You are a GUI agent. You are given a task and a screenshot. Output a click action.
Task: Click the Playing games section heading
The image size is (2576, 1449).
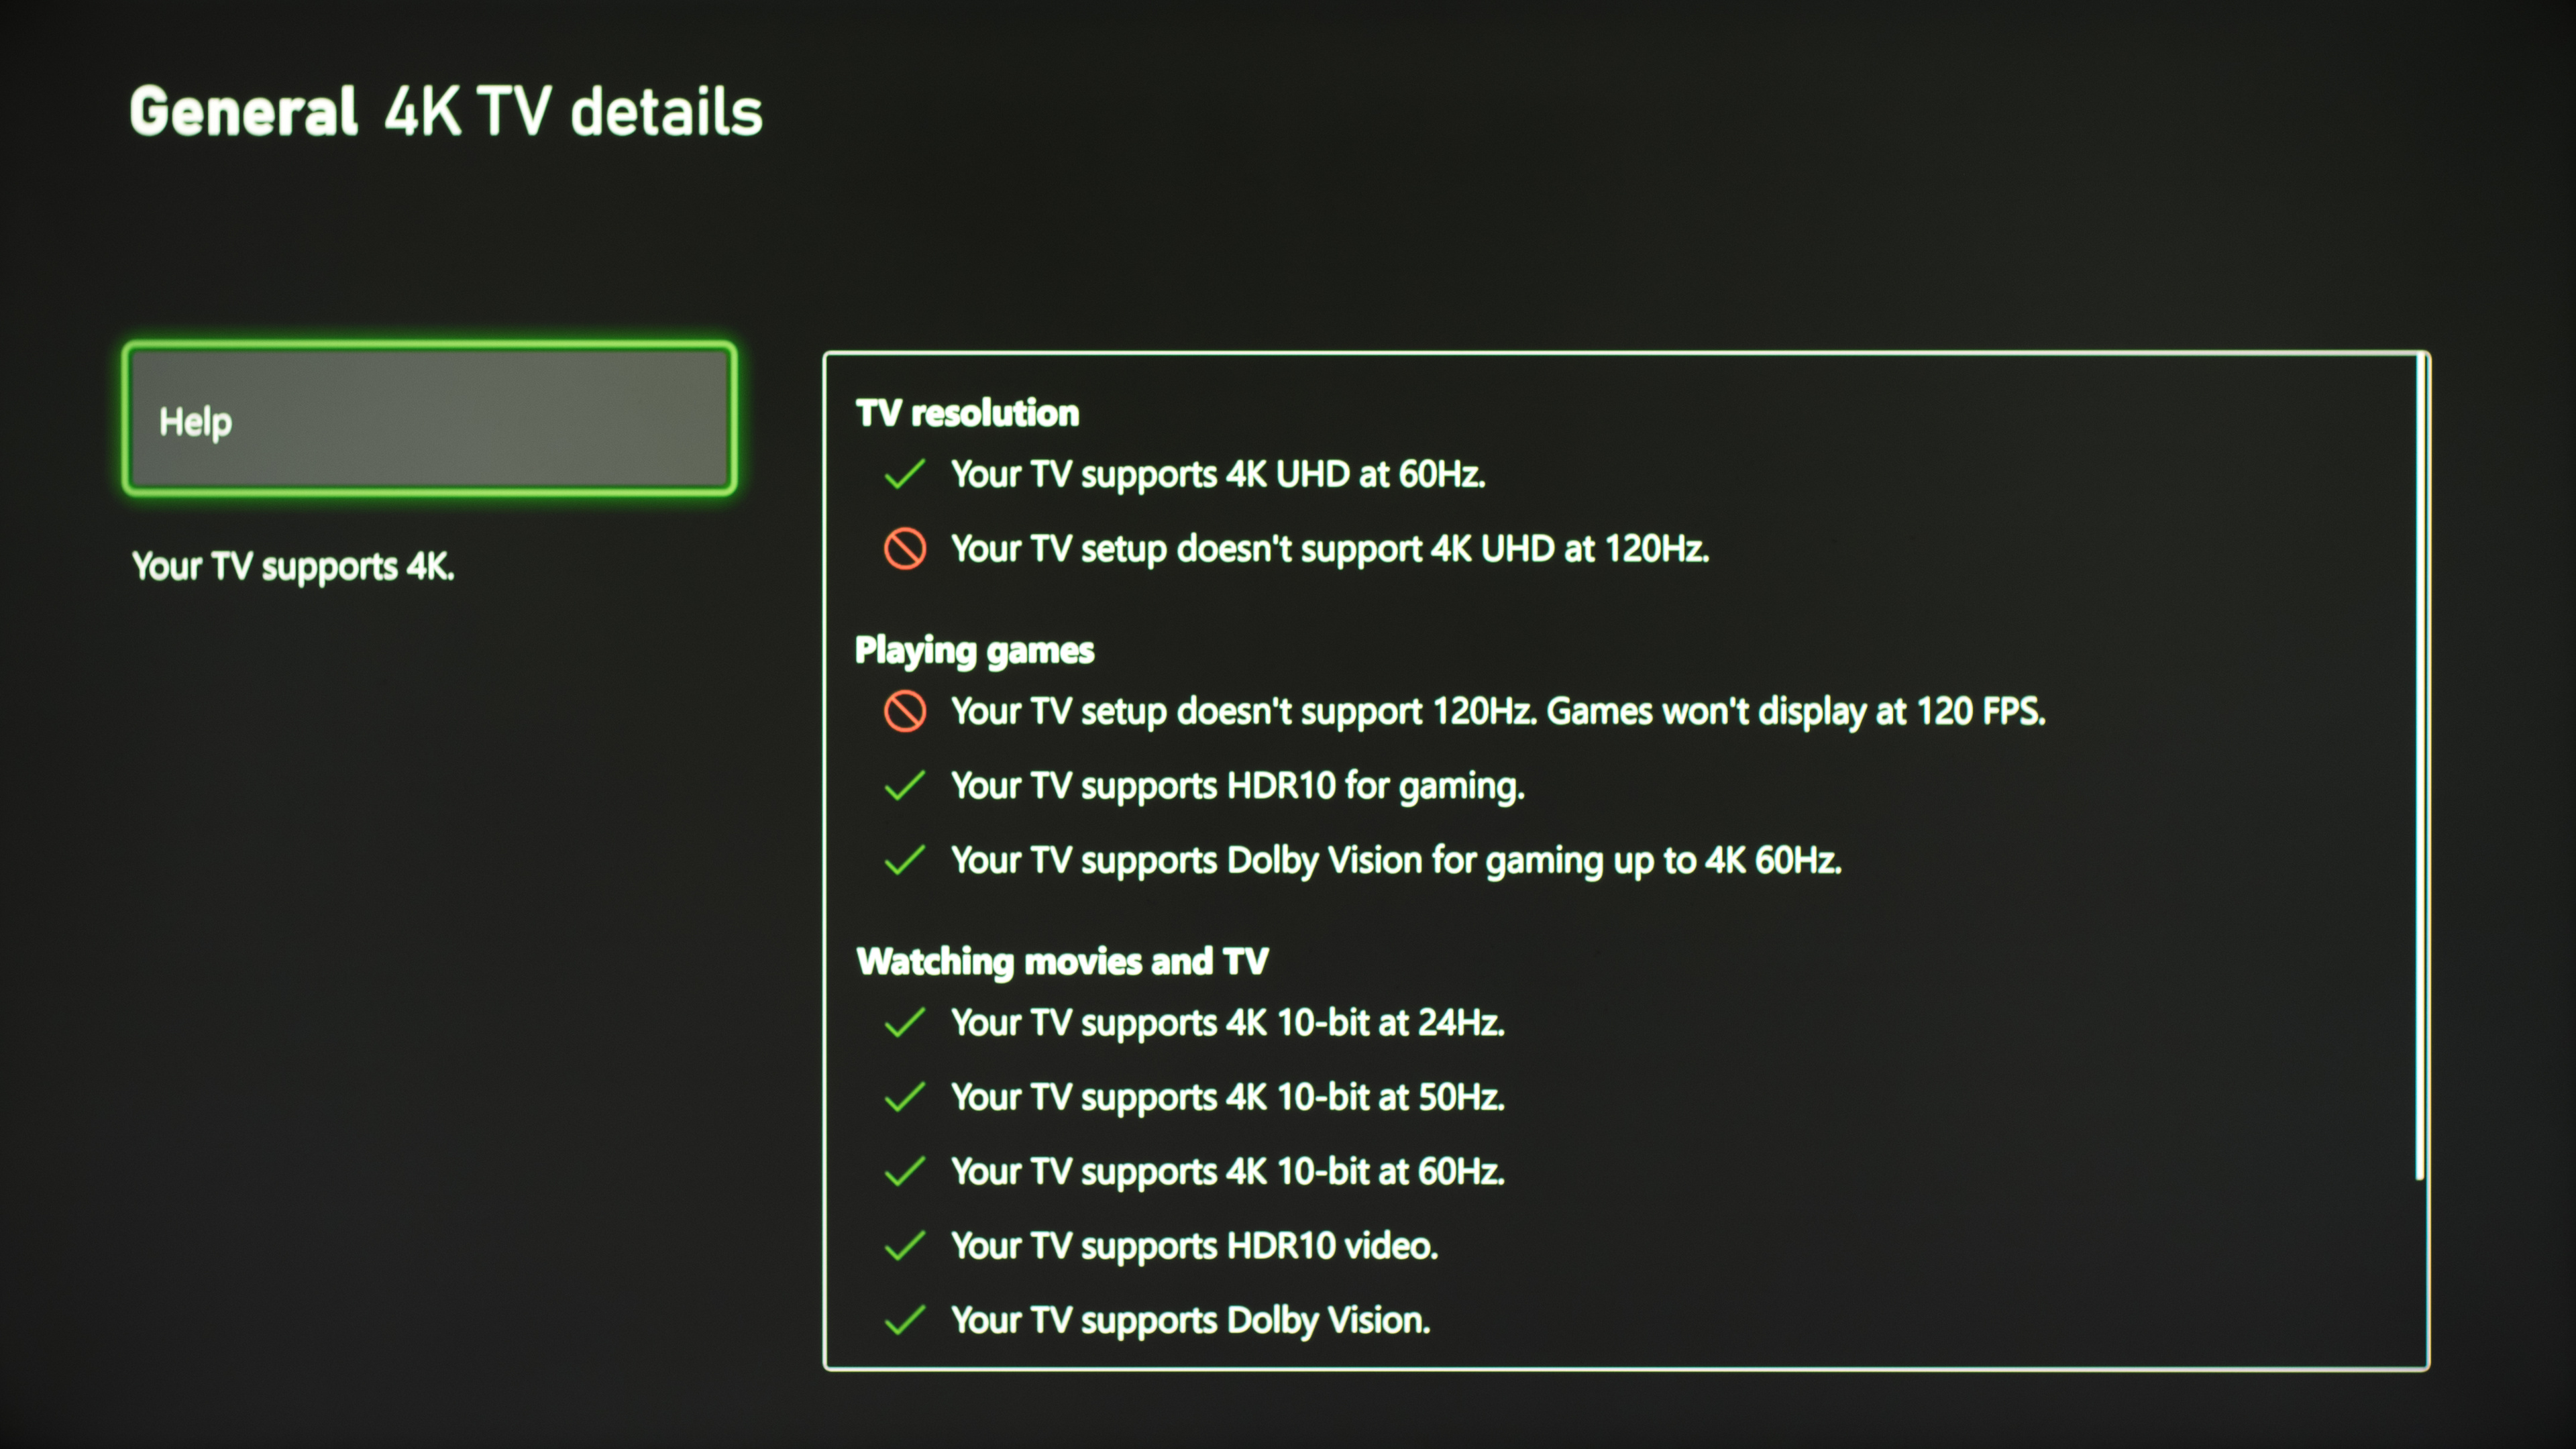click(974, 651)
